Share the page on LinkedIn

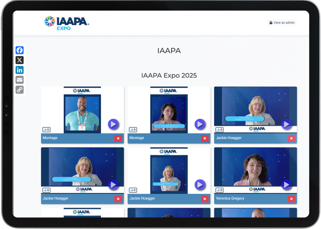pyautogui.click(x=20, y=70)
